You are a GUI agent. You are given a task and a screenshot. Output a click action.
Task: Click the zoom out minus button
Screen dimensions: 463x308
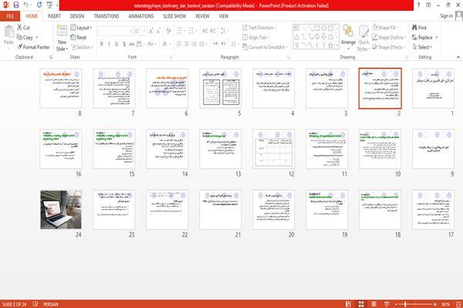(x=396, y=304)
